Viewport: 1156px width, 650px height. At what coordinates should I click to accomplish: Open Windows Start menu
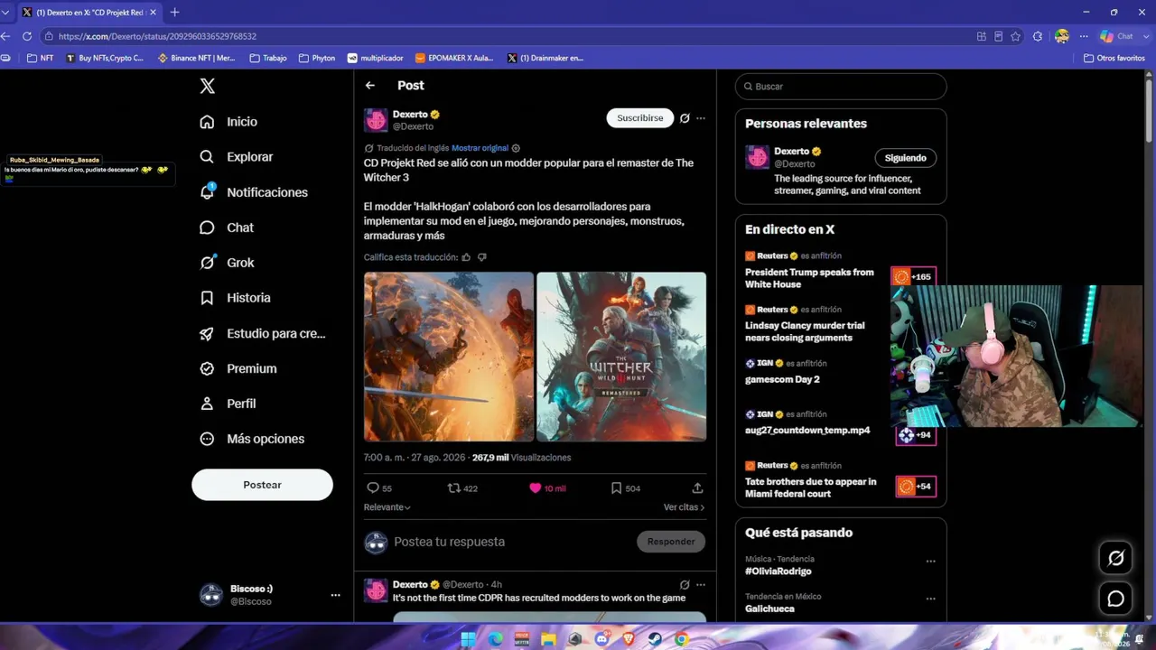pos(468,639)
